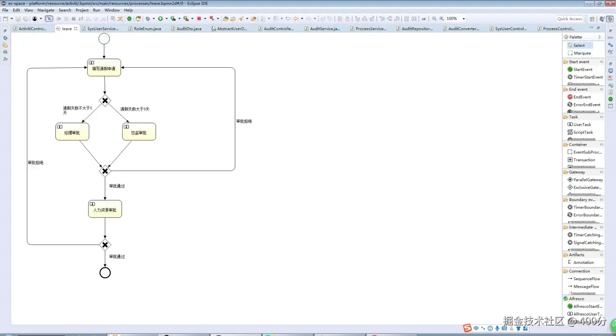Select the ErrorBoundaryEvent tool
This screenshot has height=336, width=616.
pyautogui.click(x=585, y=215)
